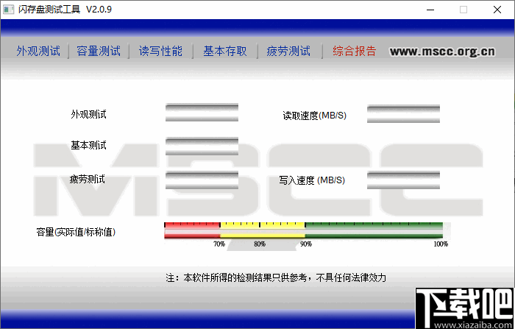Click the 疲劳测试 result field
The image size is (515, 329).
[202, 180]
